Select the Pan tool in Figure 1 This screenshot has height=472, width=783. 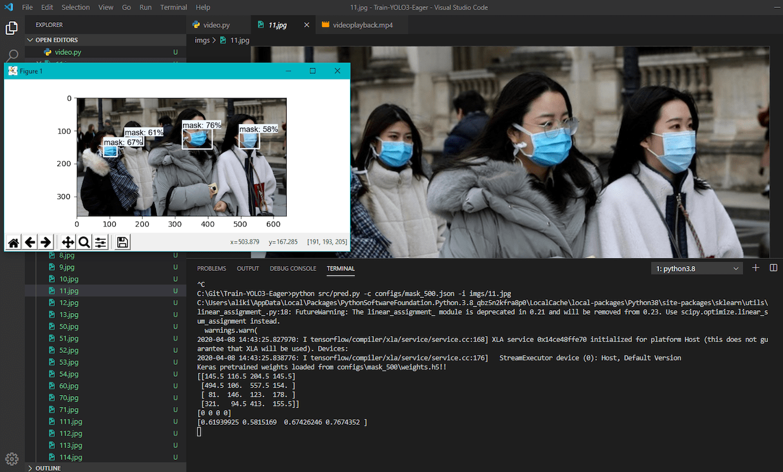pos(68,242)
